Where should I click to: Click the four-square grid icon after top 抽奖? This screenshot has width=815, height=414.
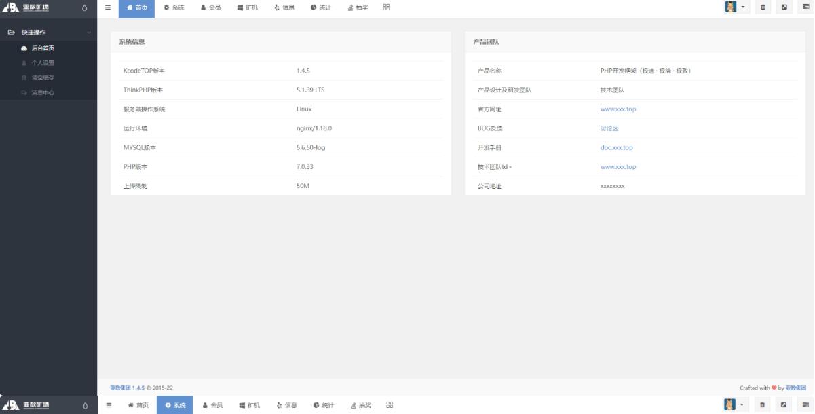386,7
